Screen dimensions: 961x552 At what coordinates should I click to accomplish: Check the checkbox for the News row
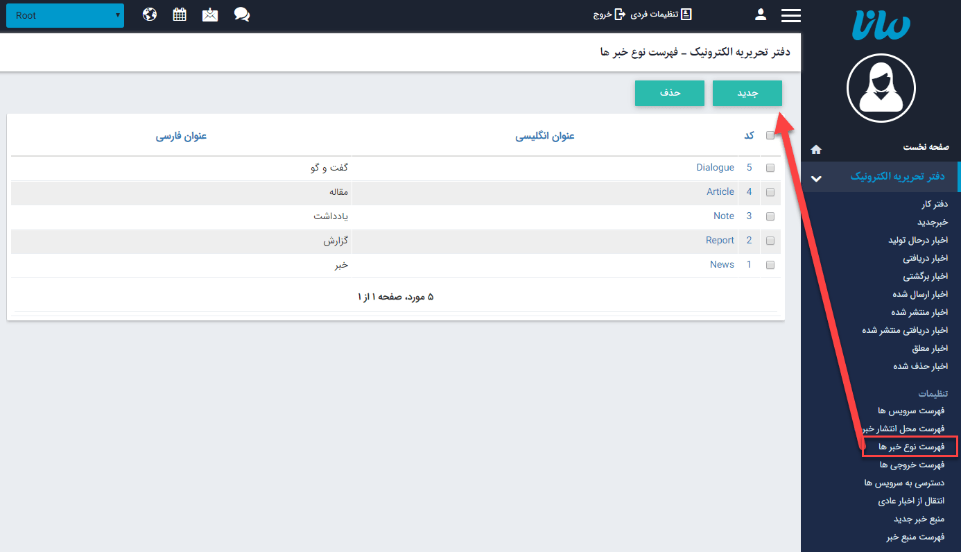(x=770, y=264)
